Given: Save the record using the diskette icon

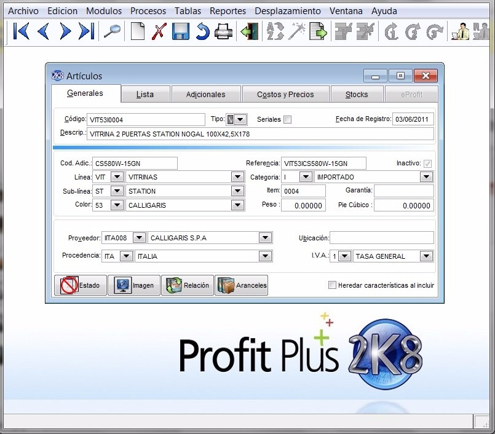Looking at the screenshot, I should pos(179,31).
